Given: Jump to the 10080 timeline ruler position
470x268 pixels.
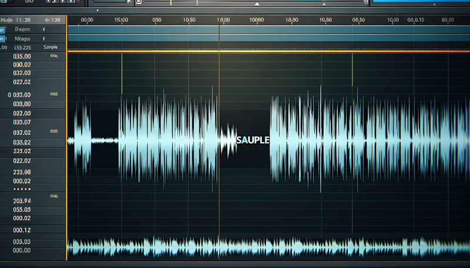Looking at the screenshot, I should [x=257, y=20].
